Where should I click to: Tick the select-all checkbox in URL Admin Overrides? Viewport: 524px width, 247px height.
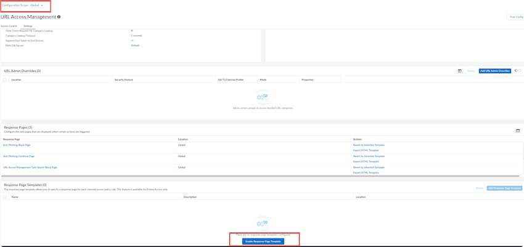pos(5,80)
